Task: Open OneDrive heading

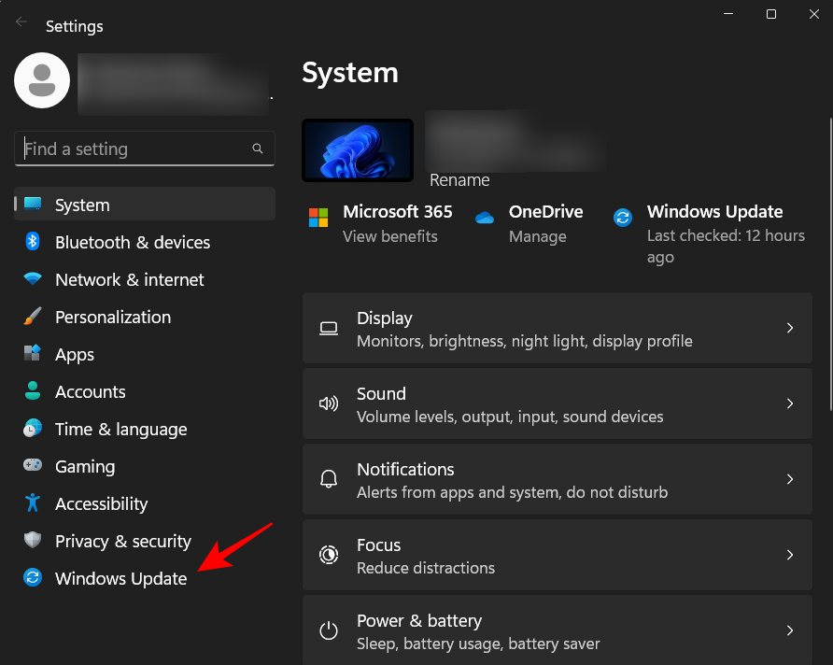Action: (545, 211)
